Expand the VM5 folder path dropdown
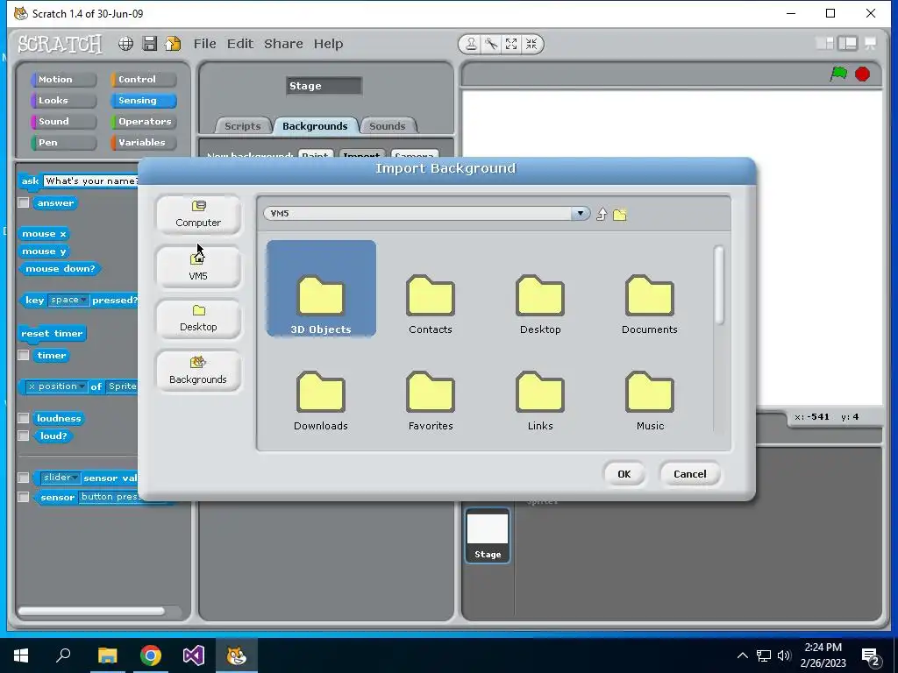The height and width of the screenshot is (673, 898). coord(581,214)
